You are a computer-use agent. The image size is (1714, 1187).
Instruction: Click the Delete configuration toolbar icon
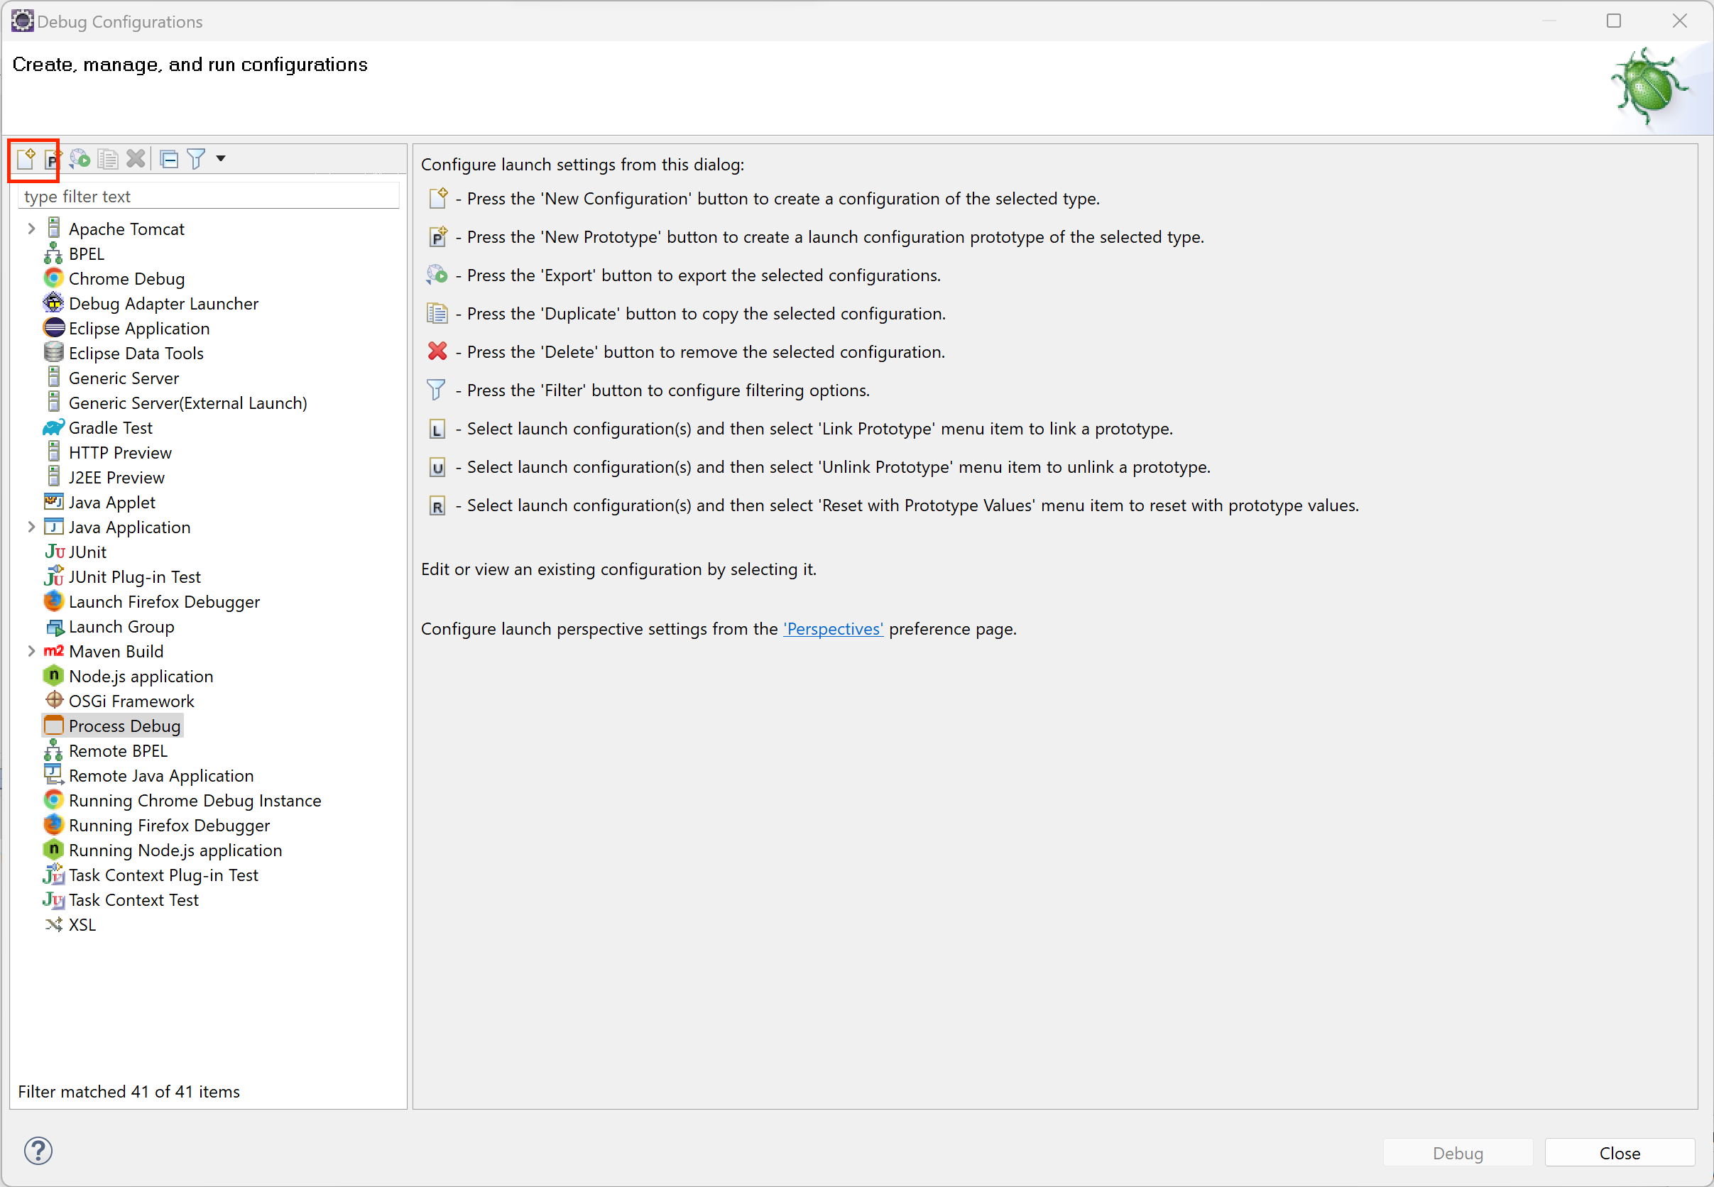136,158
